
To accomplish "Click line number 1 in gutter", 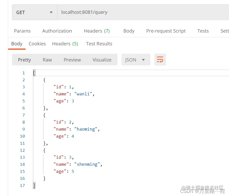I will [24, 73].
